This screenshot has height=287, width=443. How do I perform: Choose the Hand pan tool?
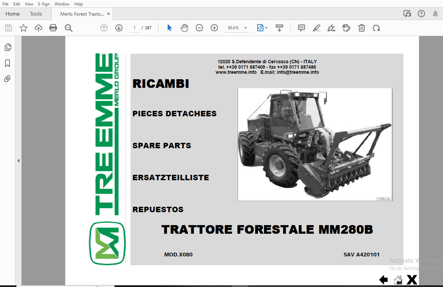pos(184,28)
